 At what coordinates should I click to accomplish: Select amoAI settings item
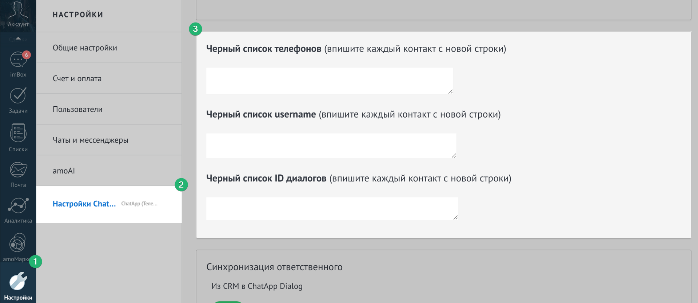pyautogui.click(x=64, y=171)
